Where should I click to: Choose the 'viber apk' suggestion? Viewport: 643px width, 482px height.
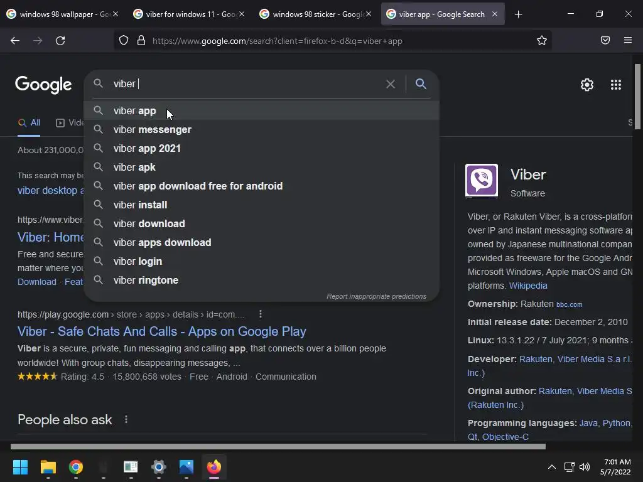click(262, 167)
